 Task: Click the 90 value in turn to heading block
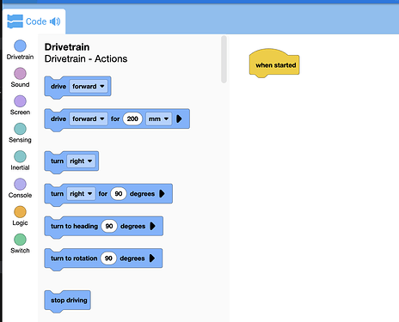point(109,226)
